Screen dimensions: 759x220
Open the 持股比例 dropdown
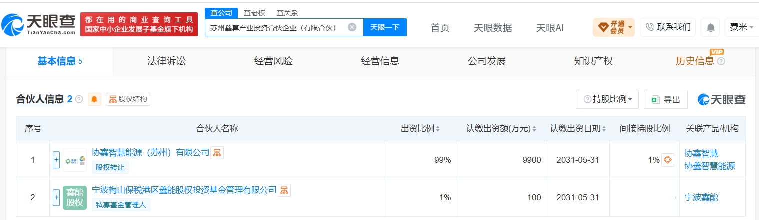point(607,99)
